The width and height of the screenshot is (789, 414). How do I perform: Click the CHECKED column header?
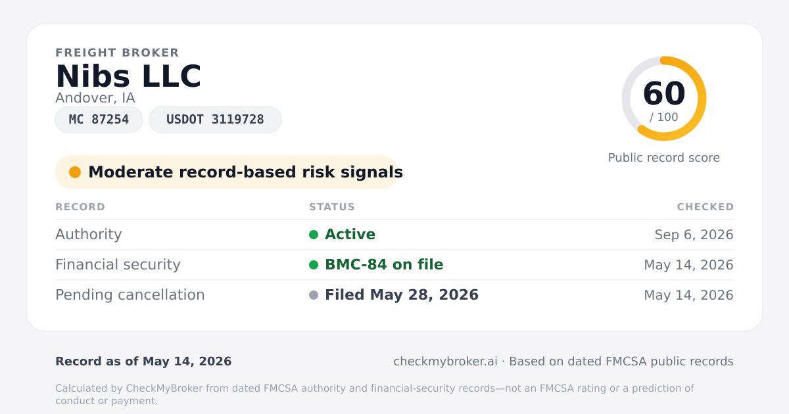(705, 207)
